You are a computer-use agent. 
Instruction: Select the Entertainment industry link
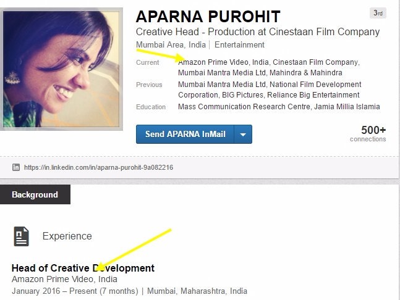(x=239, y=45)
